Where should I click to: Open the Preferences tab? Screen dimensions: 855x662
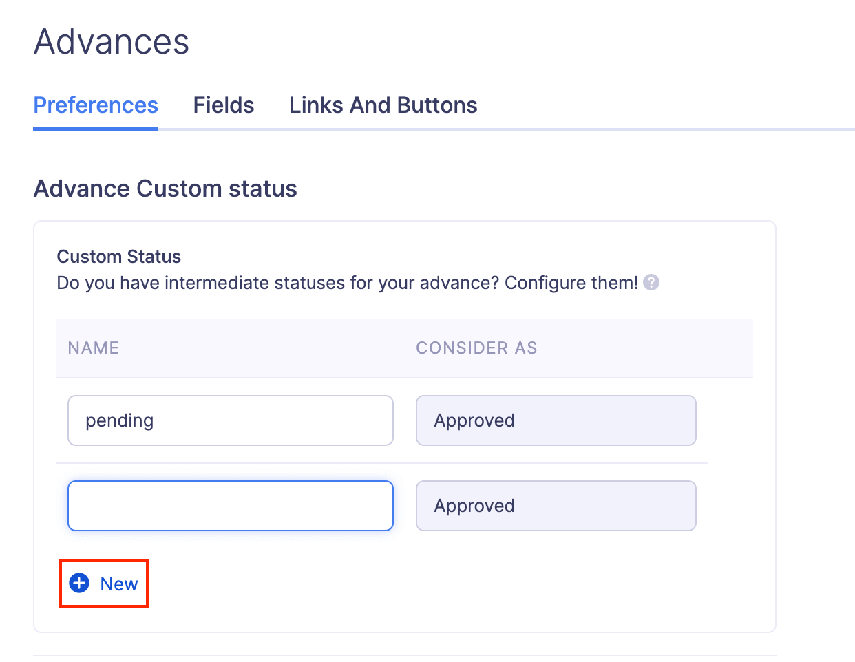[96, 105]
